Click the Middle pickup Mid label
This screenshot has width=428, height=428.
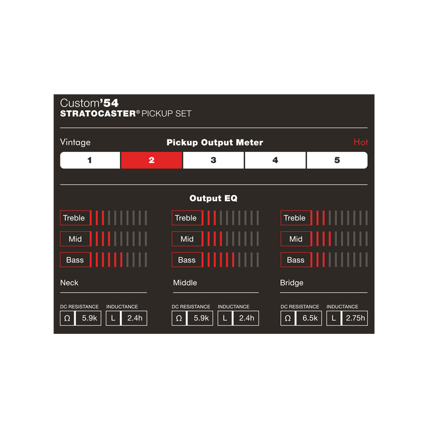click(187, 239)
